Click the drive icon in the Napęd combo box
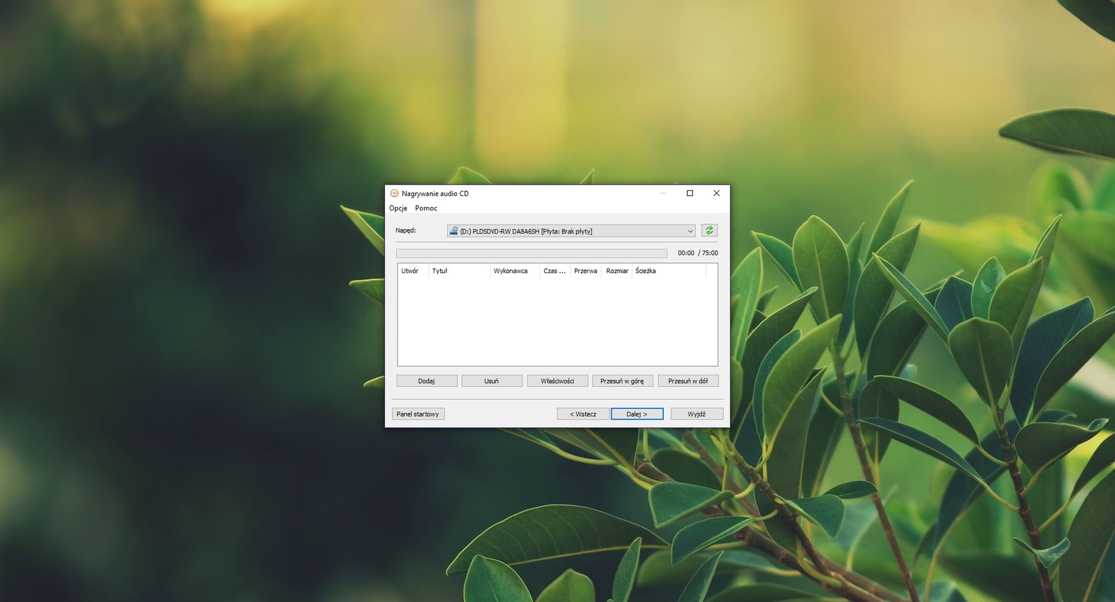The image size is (1115, 602). pyautogui.click(x=454, y=231)
